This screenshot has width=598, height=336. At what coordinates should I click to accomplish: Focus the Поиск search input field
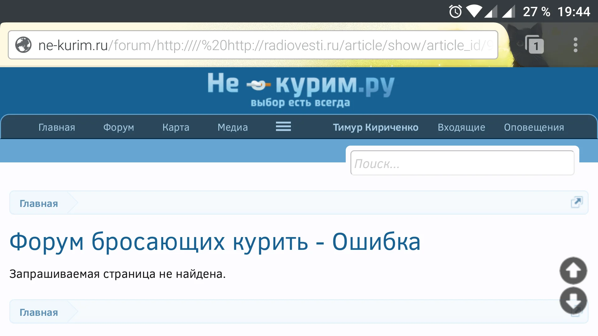pos(462,163)
